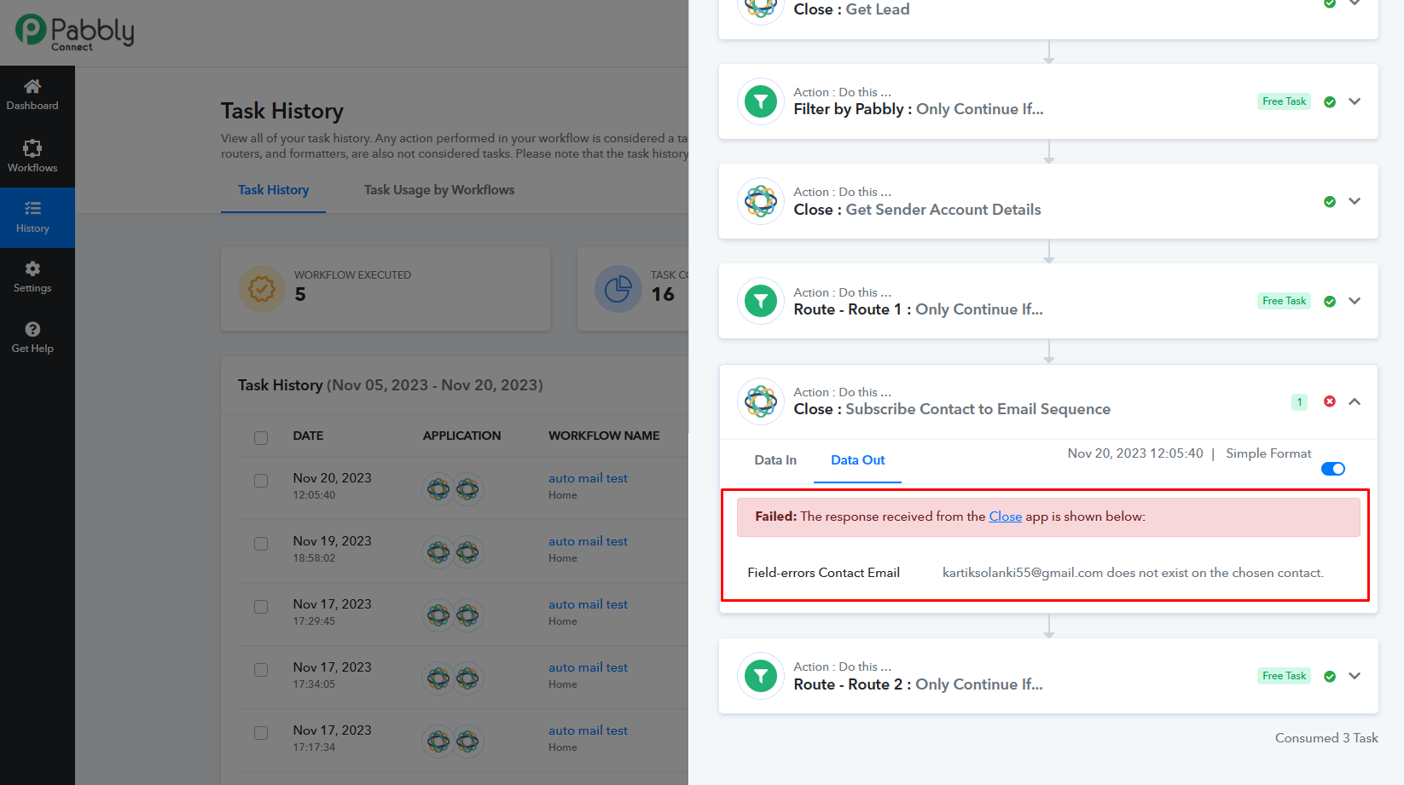Click the red failed status icon on Subscribe Contact
The width and height of the screenshot is (1404, 785).
click(x=1330, y=401)
